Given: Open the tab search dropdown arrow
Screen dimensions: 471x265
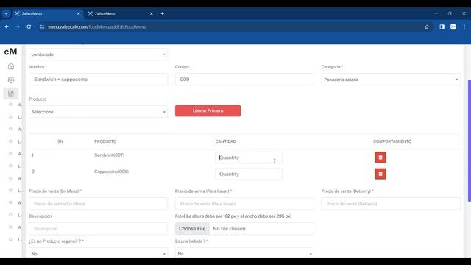Looking at the screenshot, I should pos(6,13).
